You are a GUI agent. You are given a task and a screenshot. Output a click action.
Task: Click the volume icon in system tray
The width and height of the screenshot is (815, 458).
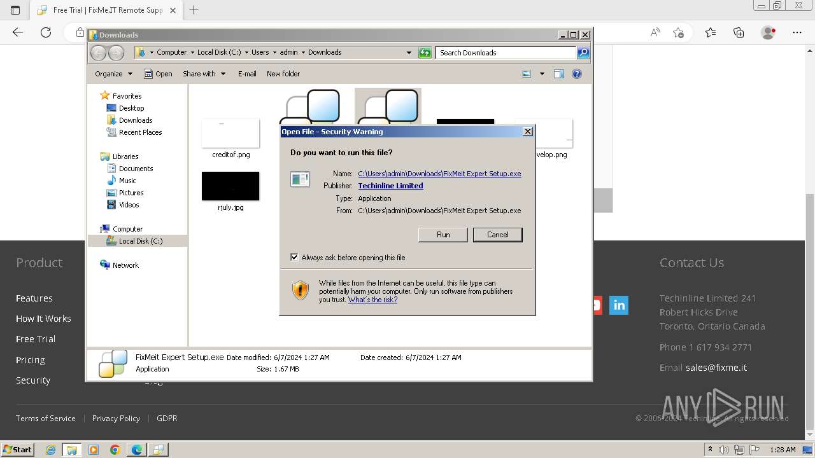point(724,450)
